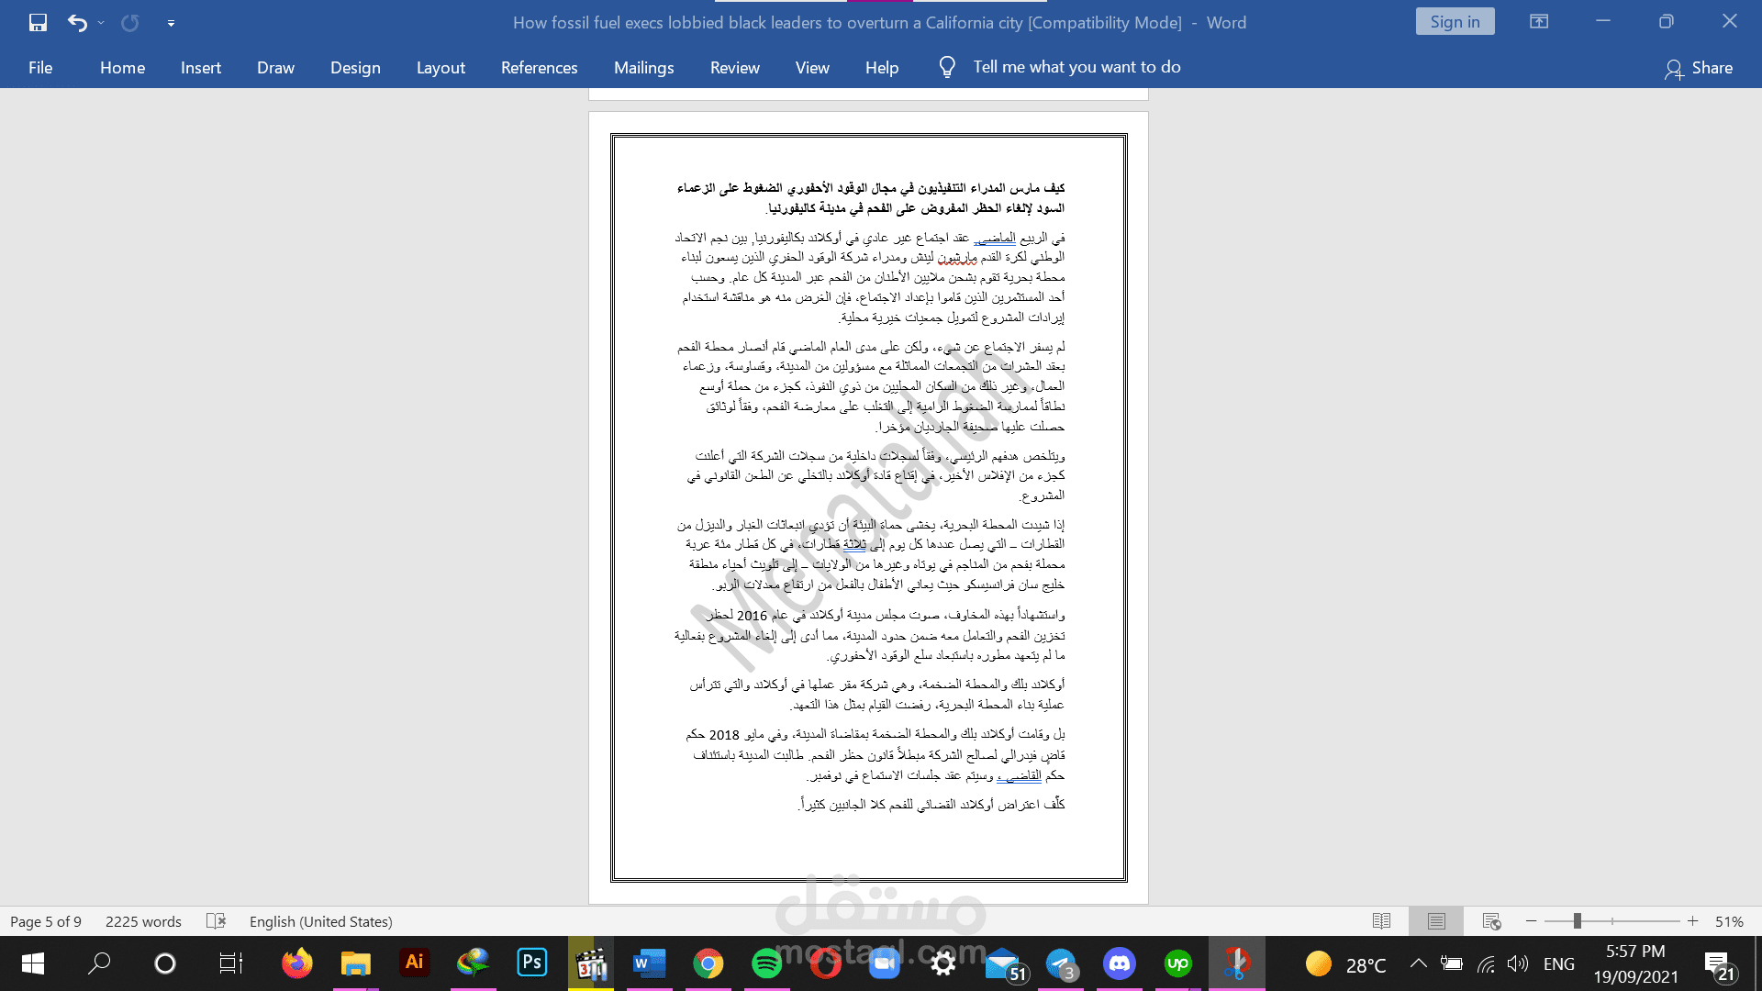Click the Sign in button
This screenshot has width=1762, height=991.
point(1455,22)
